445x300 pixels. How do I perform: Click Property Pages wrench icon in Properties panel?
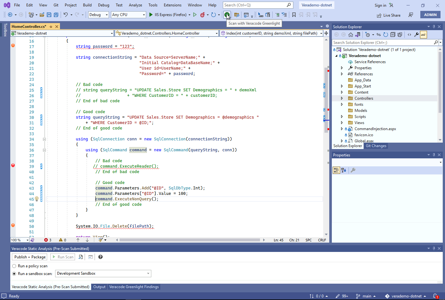pos(353,170)
